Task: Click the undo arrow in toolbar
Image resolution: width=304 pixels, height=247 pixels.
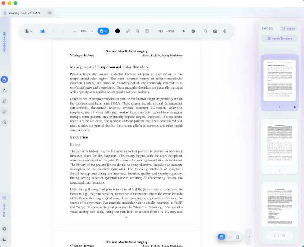Action: tap(52, 31)
